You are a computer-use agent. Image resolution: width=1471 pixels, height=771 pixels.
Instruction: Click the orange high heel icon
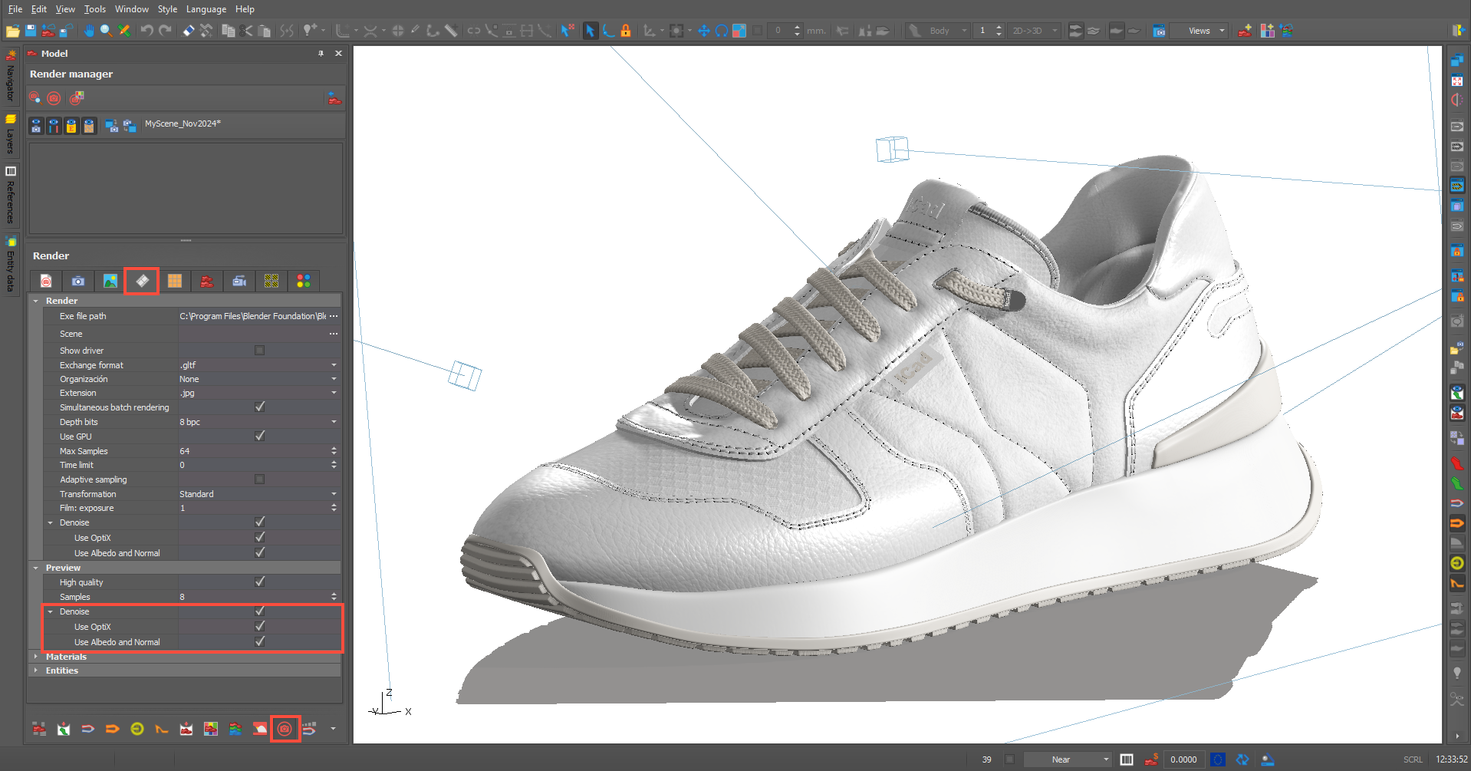pyautogui.click(x=162, y=729)
